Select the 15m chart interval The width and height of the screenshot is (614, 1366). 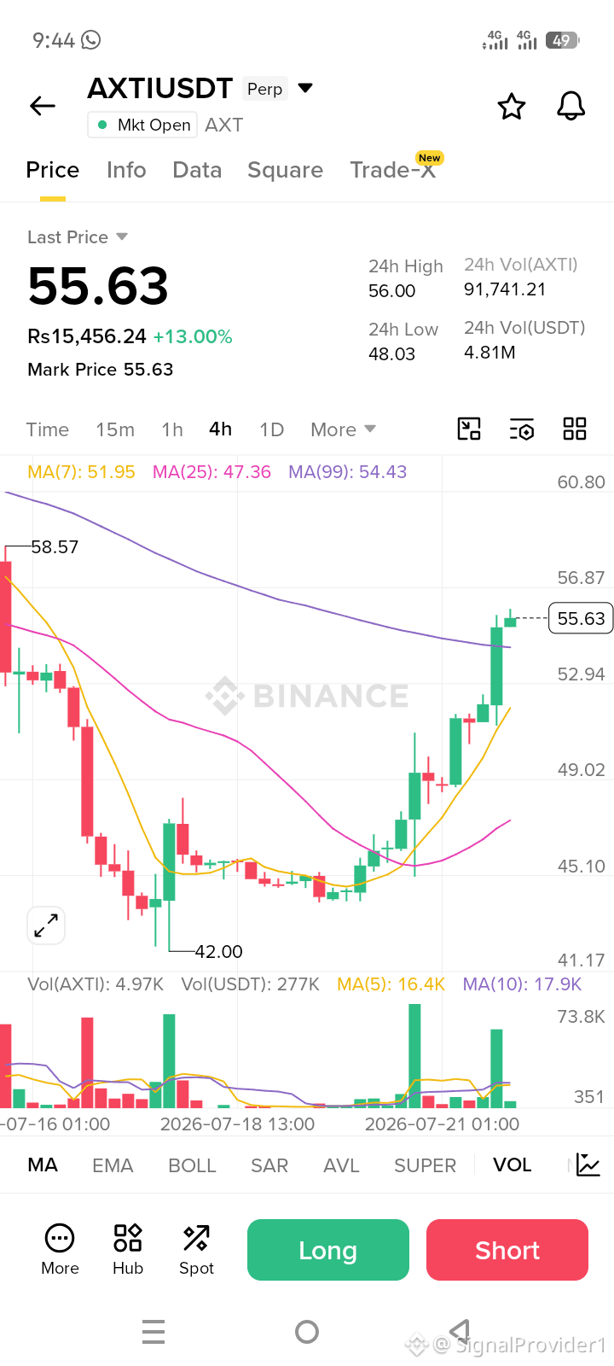115,429
